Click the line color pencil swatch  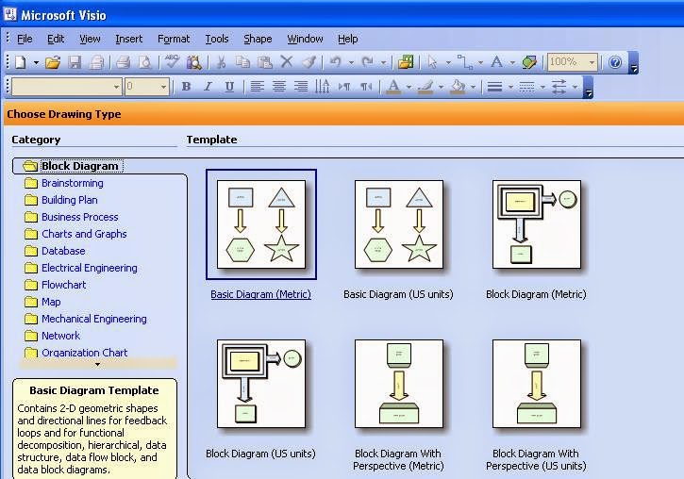point(425,87)
